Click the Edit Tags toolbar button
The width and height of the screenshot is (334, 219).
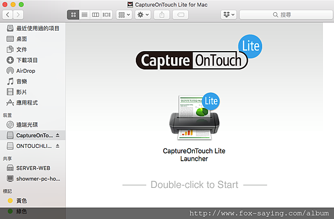(180, 14)
